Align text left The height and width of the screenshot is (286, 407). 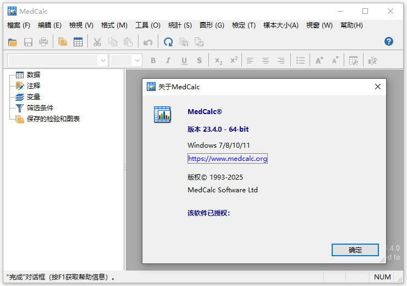point(250,61)
